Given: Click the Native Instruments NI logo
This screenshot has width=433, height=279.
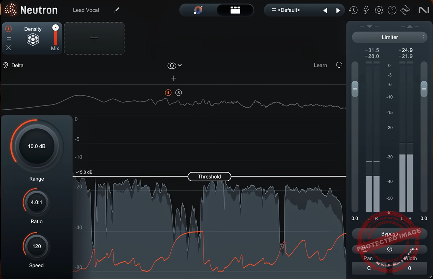Looking at the screenshot, I should point(424,10).
